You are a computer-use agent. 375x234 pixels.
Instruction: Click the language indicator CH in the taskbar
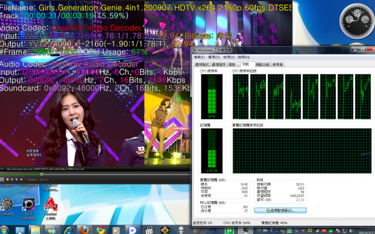(x=259, y=230)
